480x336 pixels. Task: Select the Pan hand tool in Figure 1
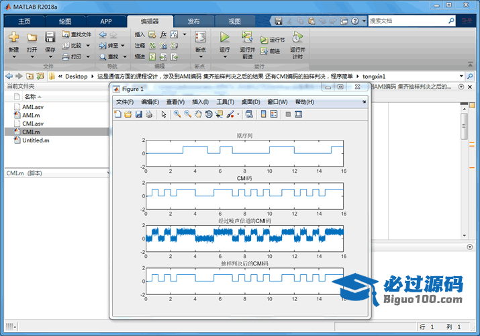(198, 114)
